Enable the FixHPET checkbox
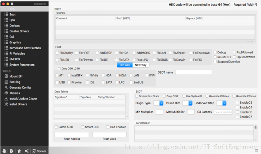The width and height of the screenshot is (261, 154). [77, 53]
